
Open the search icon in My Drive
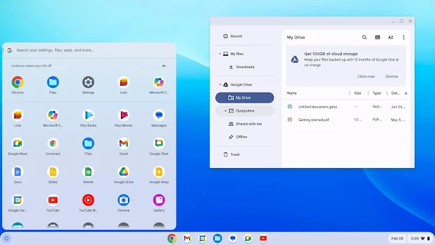click(364, 37)
